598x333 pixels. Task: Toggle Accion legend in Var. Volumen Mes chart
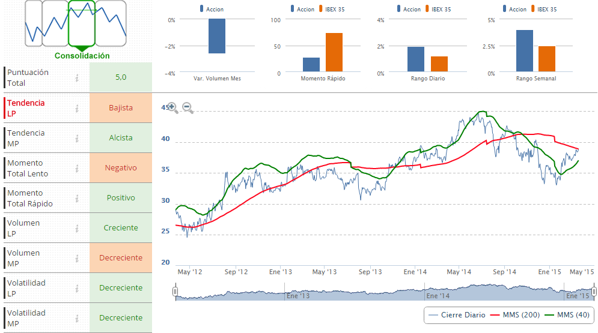[x=214, y=9]
